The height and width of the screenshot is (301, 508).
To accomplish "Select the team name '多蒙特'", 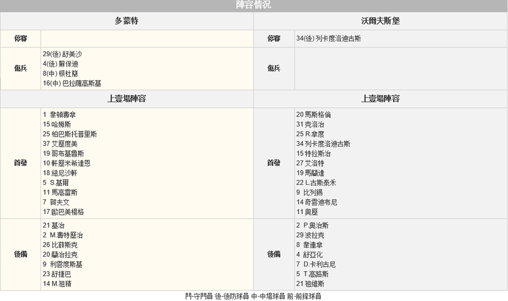I will coord(126,21).
